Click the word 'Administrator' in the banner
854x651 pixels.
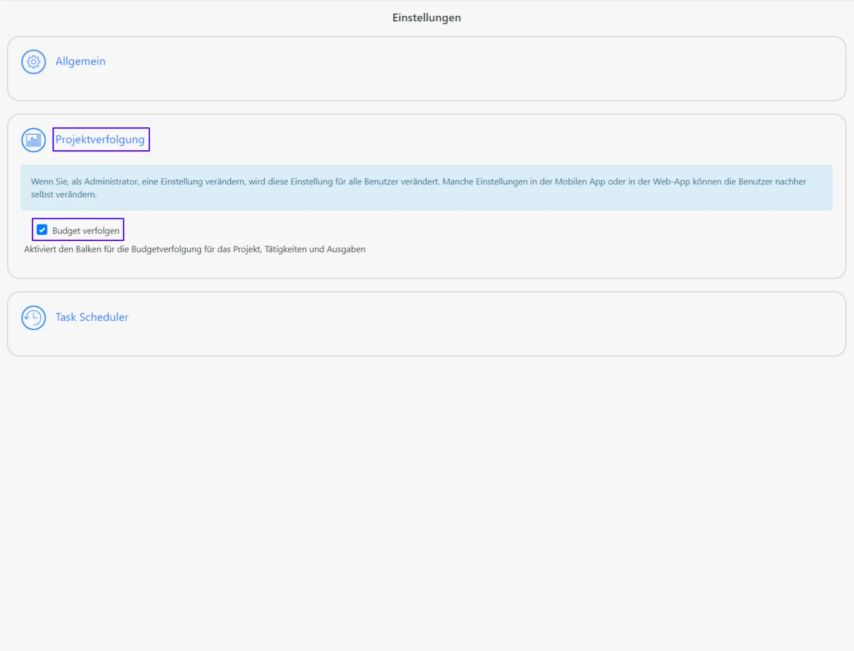[111, 182]
